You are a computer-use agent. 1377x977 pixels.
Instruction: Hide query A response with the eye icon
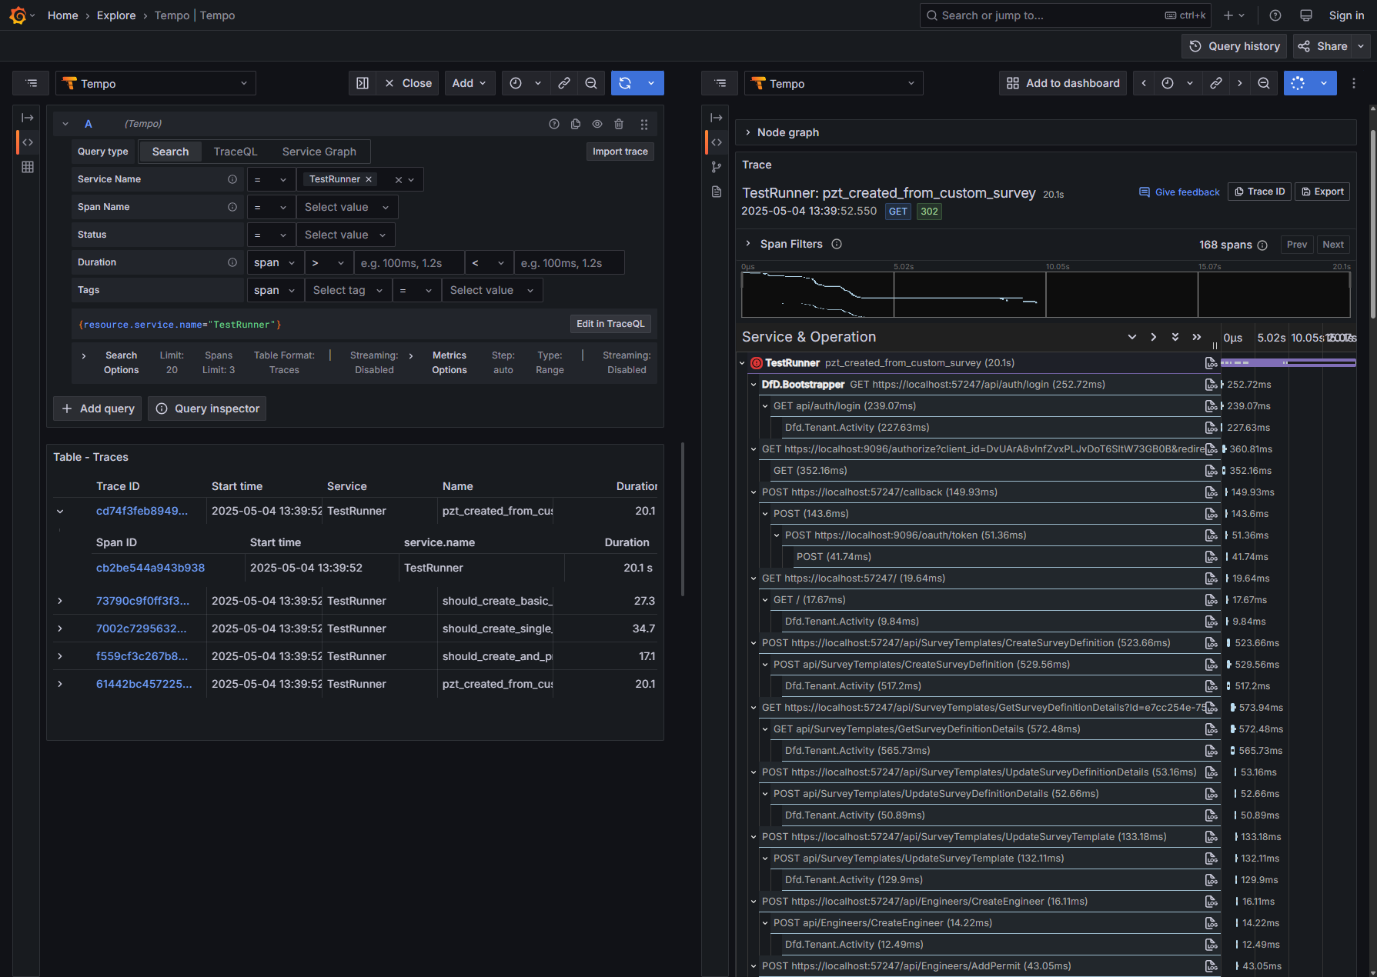tap(597, 124)
